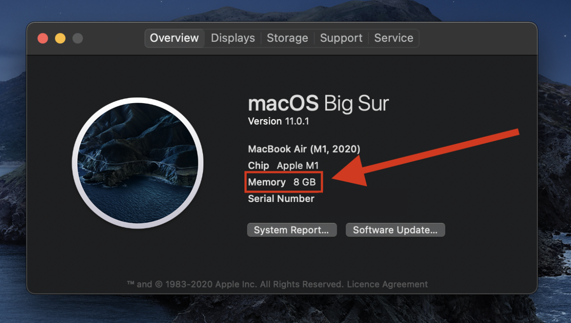Click the MacBook Air (M1, 2020) model name
The width and height of the screenshot is (571, 323).
pos(304,149)
